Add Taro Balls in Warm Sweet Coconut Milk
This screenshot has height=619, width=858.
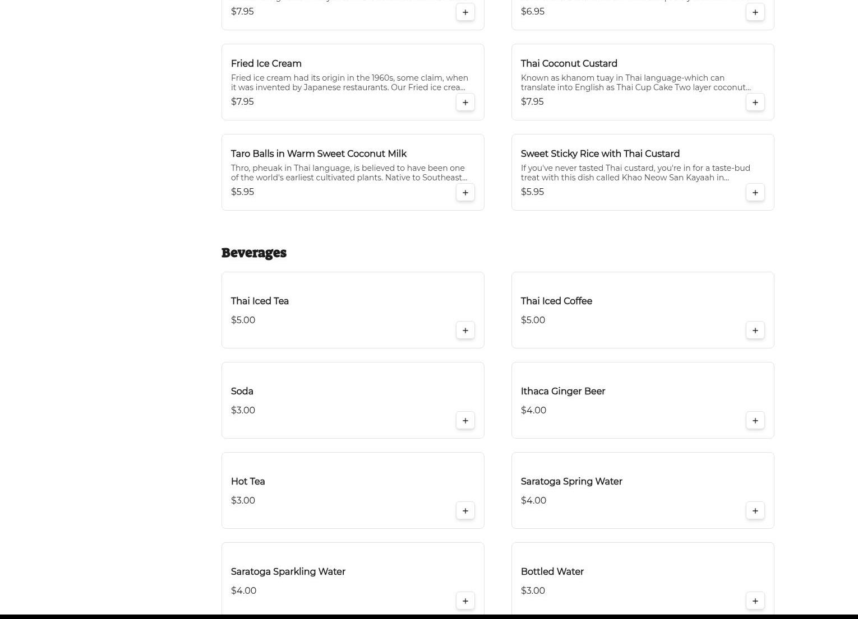coord(465,193)
